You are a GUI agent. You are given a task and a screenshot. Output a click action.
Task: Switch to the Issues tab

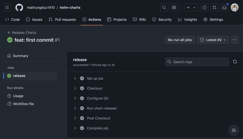point(34,19)
